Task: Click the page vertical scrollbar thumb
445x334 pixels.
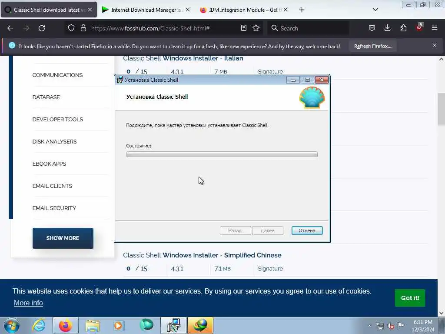Action: click(x=441, y=109)
